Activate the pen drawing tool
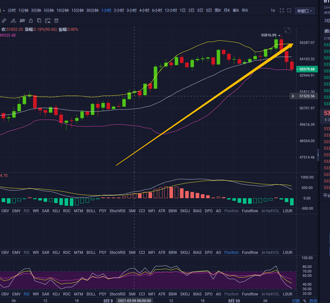The image size is (330, 303). (13, 21)
